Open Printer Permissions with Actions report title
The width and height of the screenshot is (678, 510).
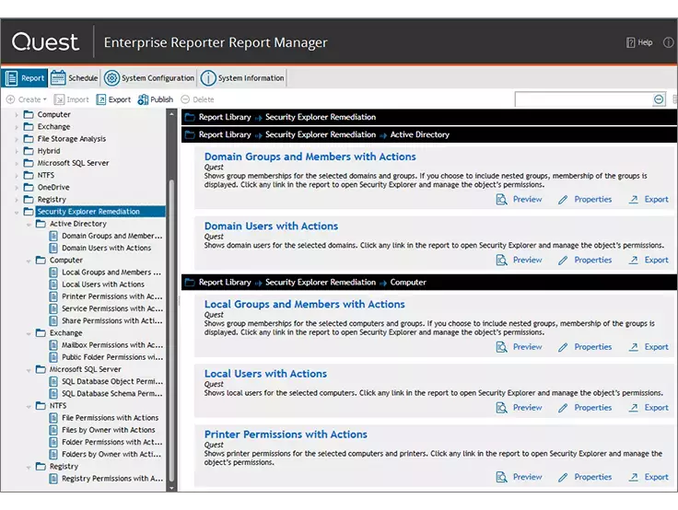[286, 434]
